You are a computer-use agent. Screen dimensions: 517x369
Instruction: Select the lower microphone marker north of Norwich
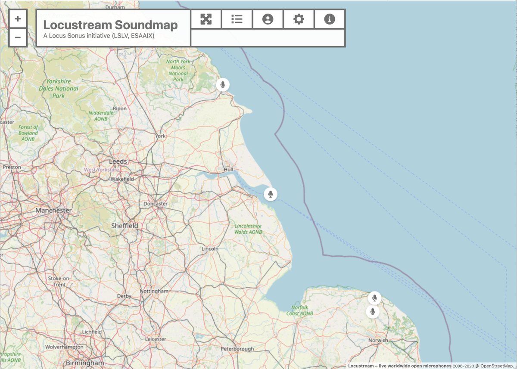(x=373, y=312)
